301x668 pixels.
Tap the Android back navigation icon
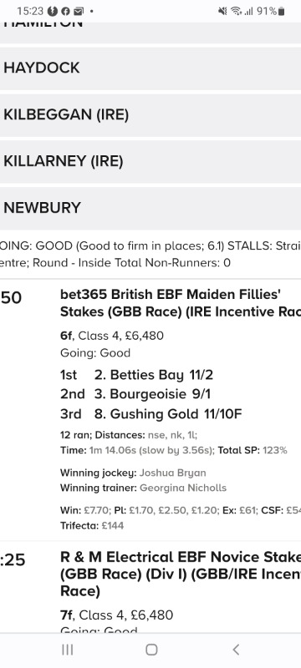pyautogui.click(x=236, y=650)
